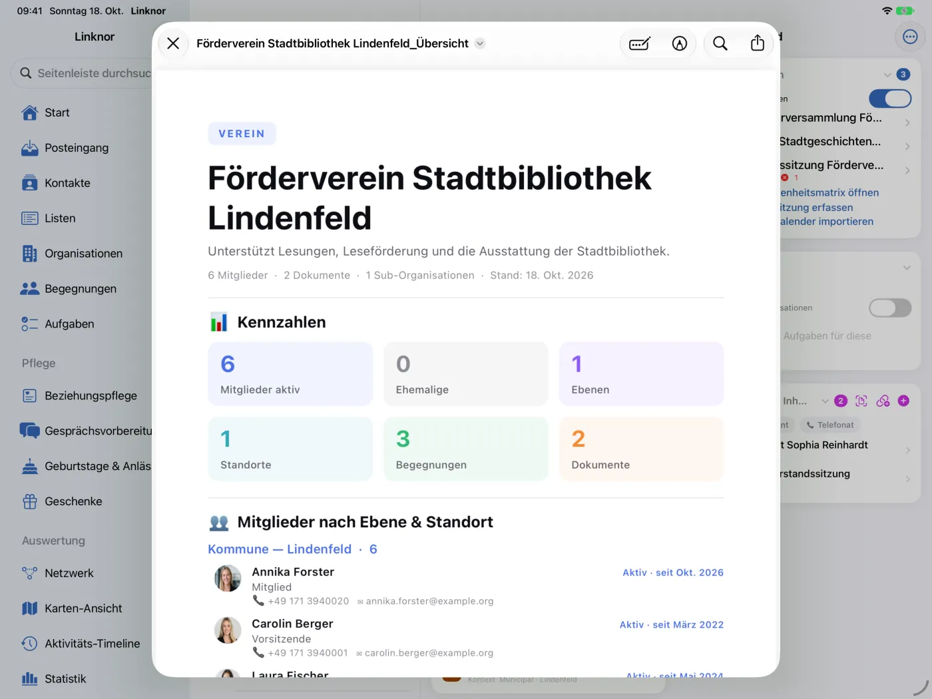Image resolution: width=932 pixels, height=699 pixels.
Task: Click the Geschenke gift icon
Action: click(29, 501)
